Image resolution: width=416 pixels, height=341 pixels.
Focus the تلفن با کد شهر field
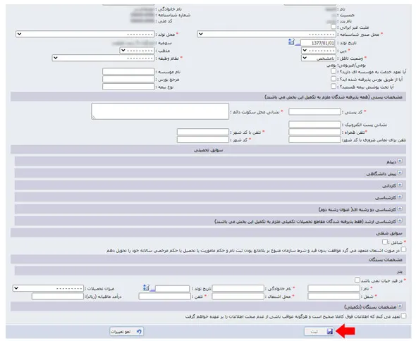(x=203, y=132)
